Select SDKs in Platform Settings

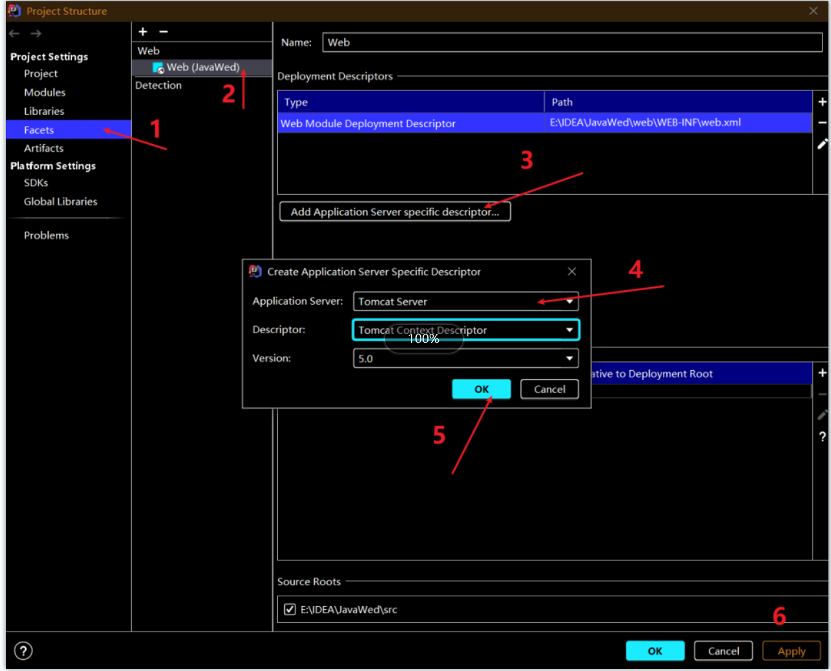[36, 183]
